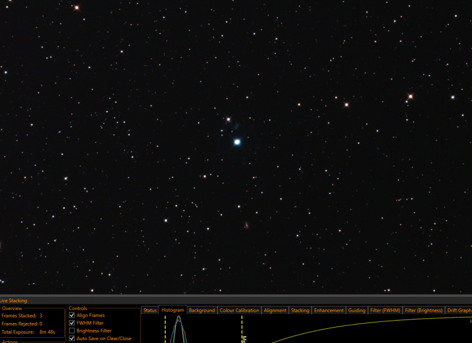Image resolution: width=472 pixels, height=343 pixels.
Task: Select the Histogram tab
Action: tap(173, 310)
